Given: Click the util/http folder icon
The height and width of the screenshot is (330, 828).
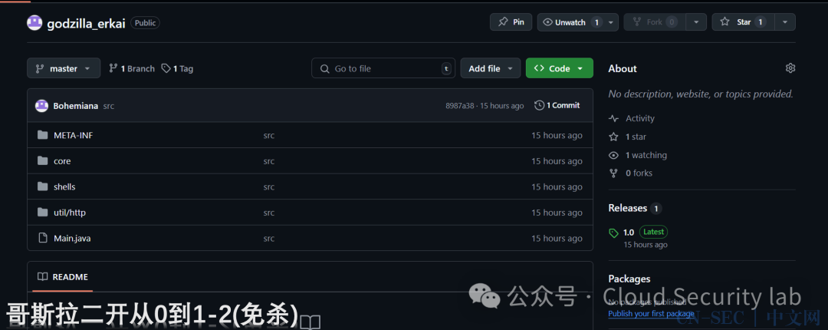Looking at the screenshot, I should tap(43, 212).
